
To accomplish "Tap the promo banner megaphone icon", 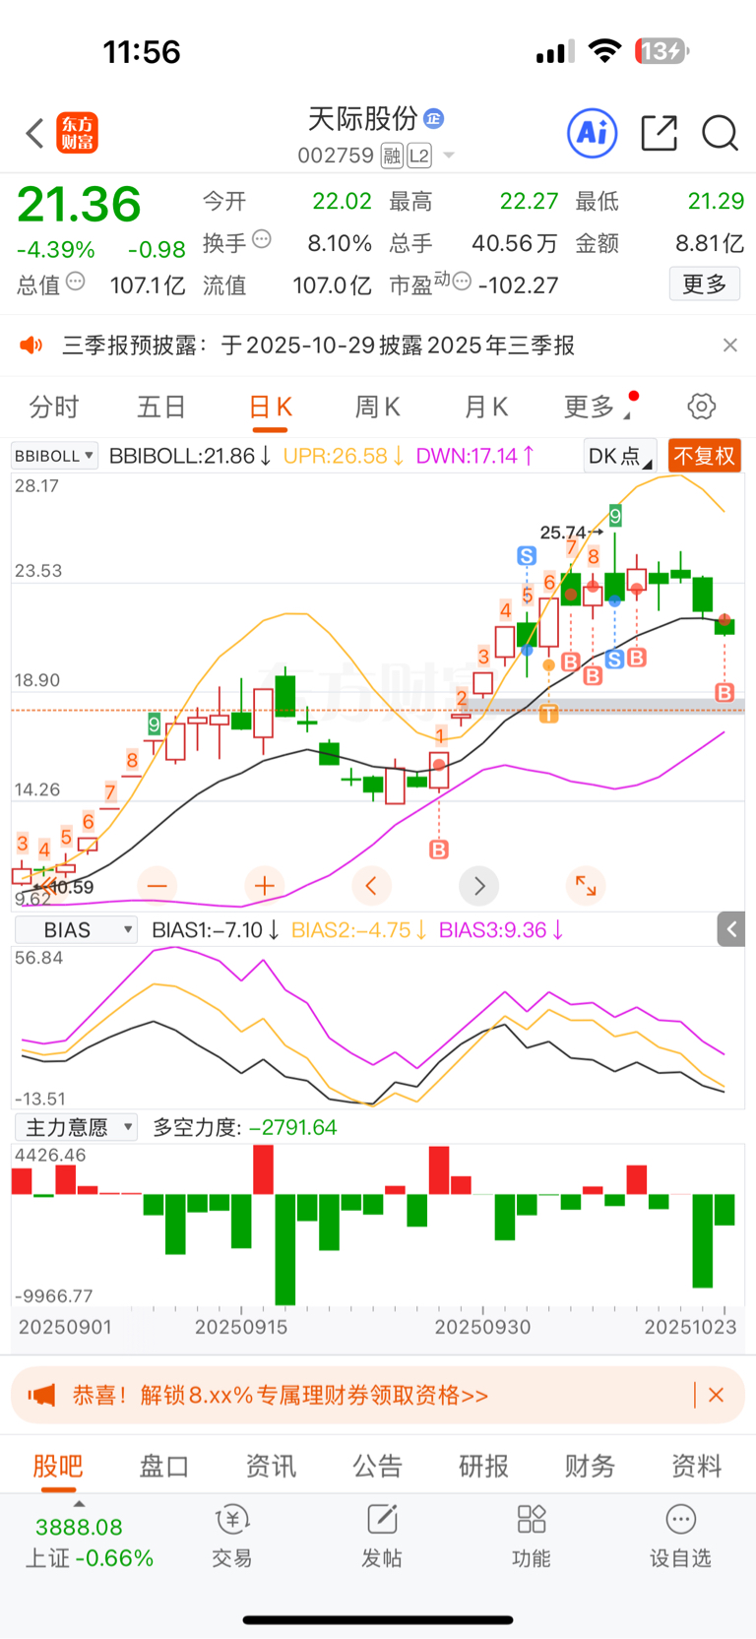I will [41, 1396].
